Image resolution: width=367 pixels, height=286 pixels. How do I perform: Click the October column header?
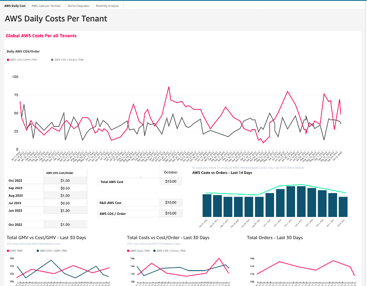click(171, 172)
